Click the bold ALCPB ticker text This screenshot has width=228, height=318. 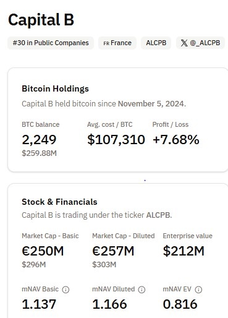tap(159, 215)
